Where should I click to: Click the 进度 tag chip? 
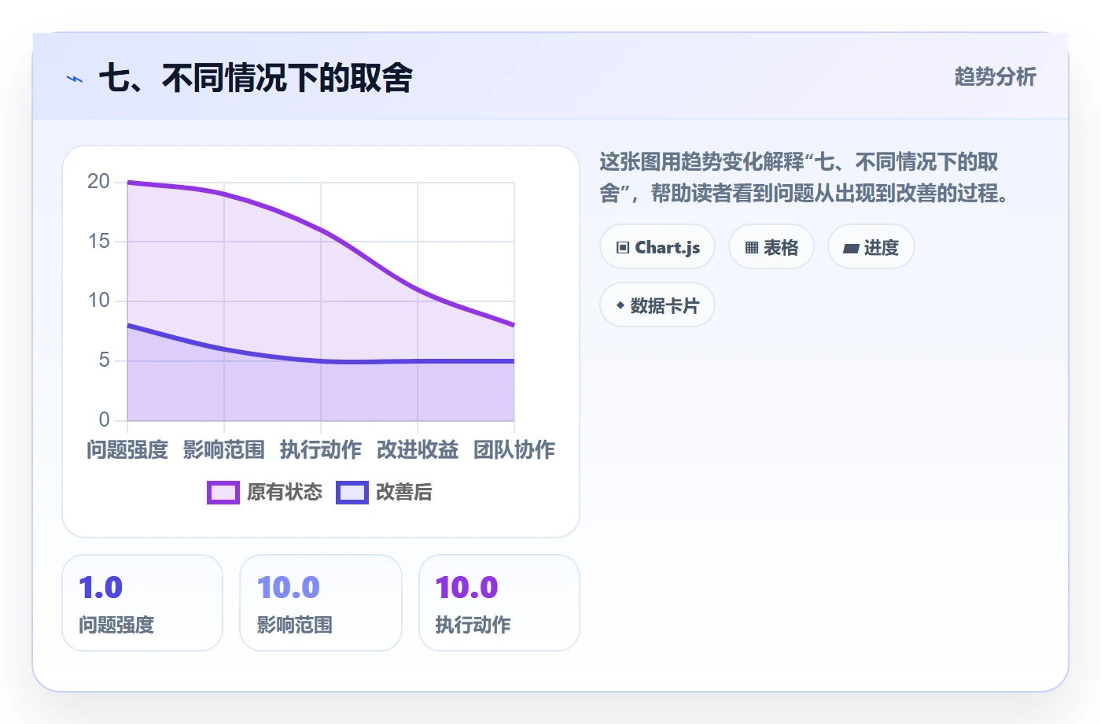[x=871, y=247]
